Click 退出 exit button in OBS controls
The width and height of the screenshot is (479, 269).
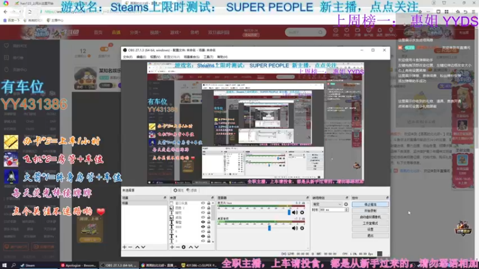click(370, 236)
